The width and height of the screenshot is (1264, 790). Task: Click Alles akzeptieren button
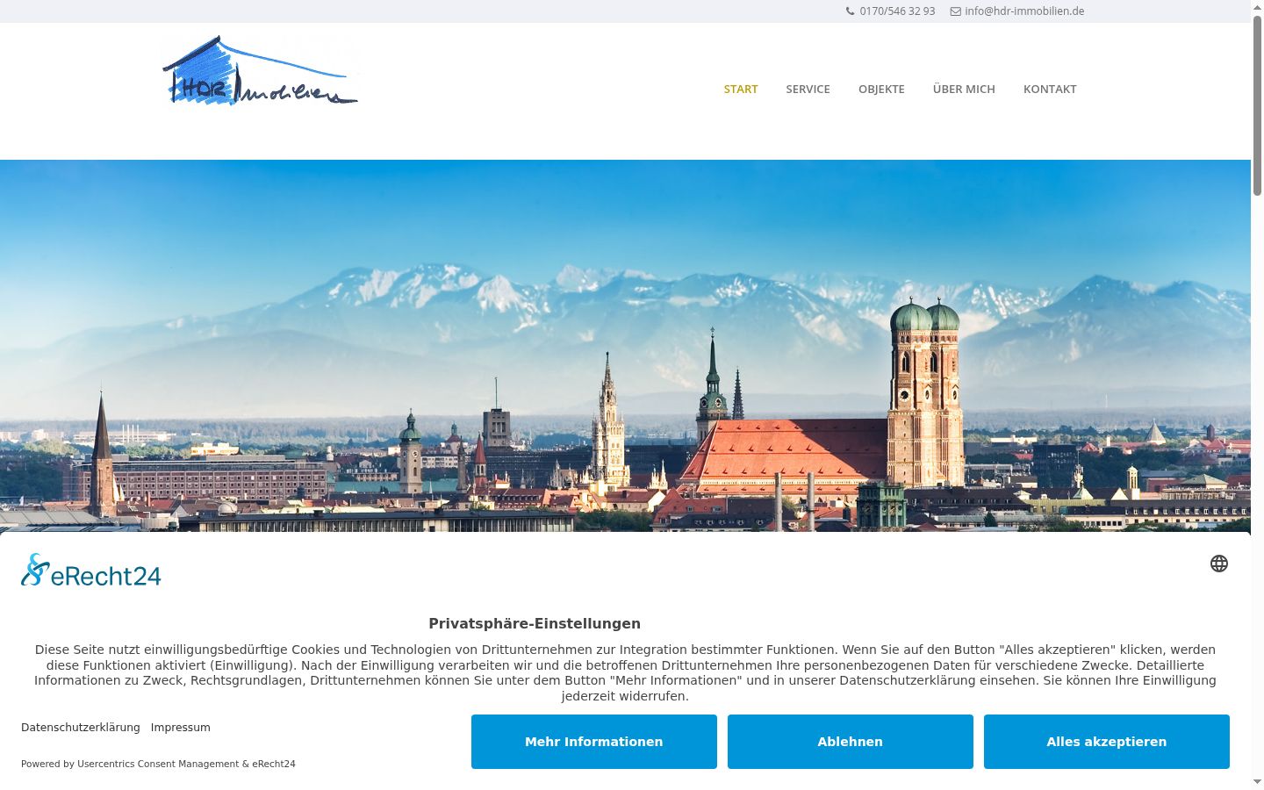[x=1106, y=742]
